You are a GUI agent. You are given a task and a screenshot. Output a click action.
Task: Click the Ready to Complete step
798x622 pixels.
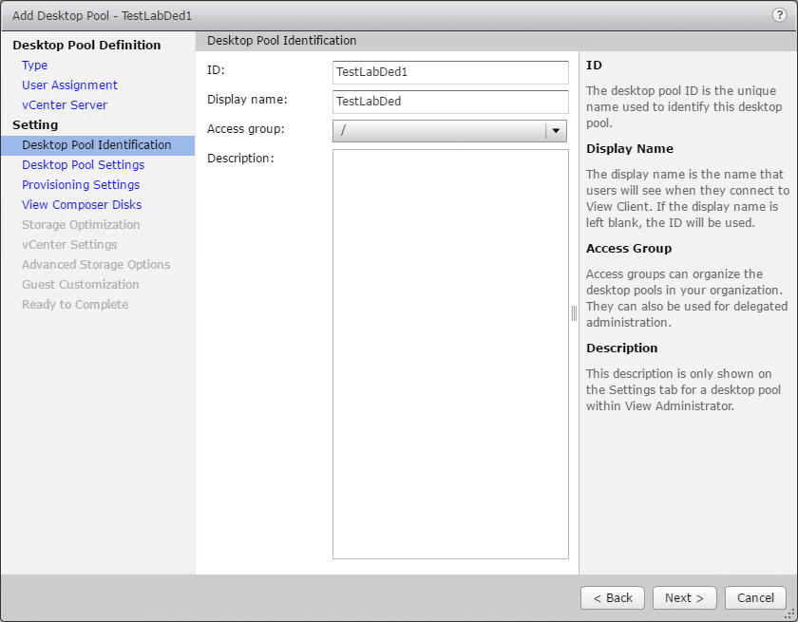[75, 305]
